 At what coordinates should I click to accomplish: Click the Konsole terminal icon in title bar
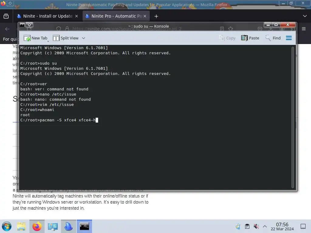pyautogui.click(x=22, y=25)
